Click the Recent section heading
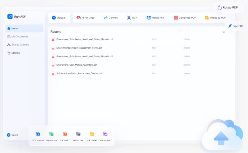The image size is (248, 153). (x=56, y=32)
